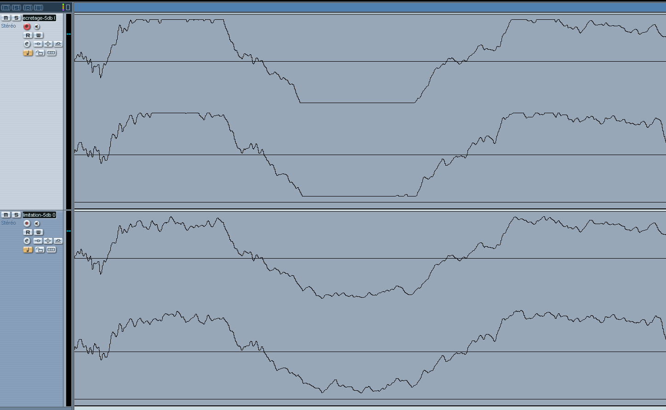Click inserts state button on ecretage-5db track
Screen dimensions: 666x410
[38, 44]
